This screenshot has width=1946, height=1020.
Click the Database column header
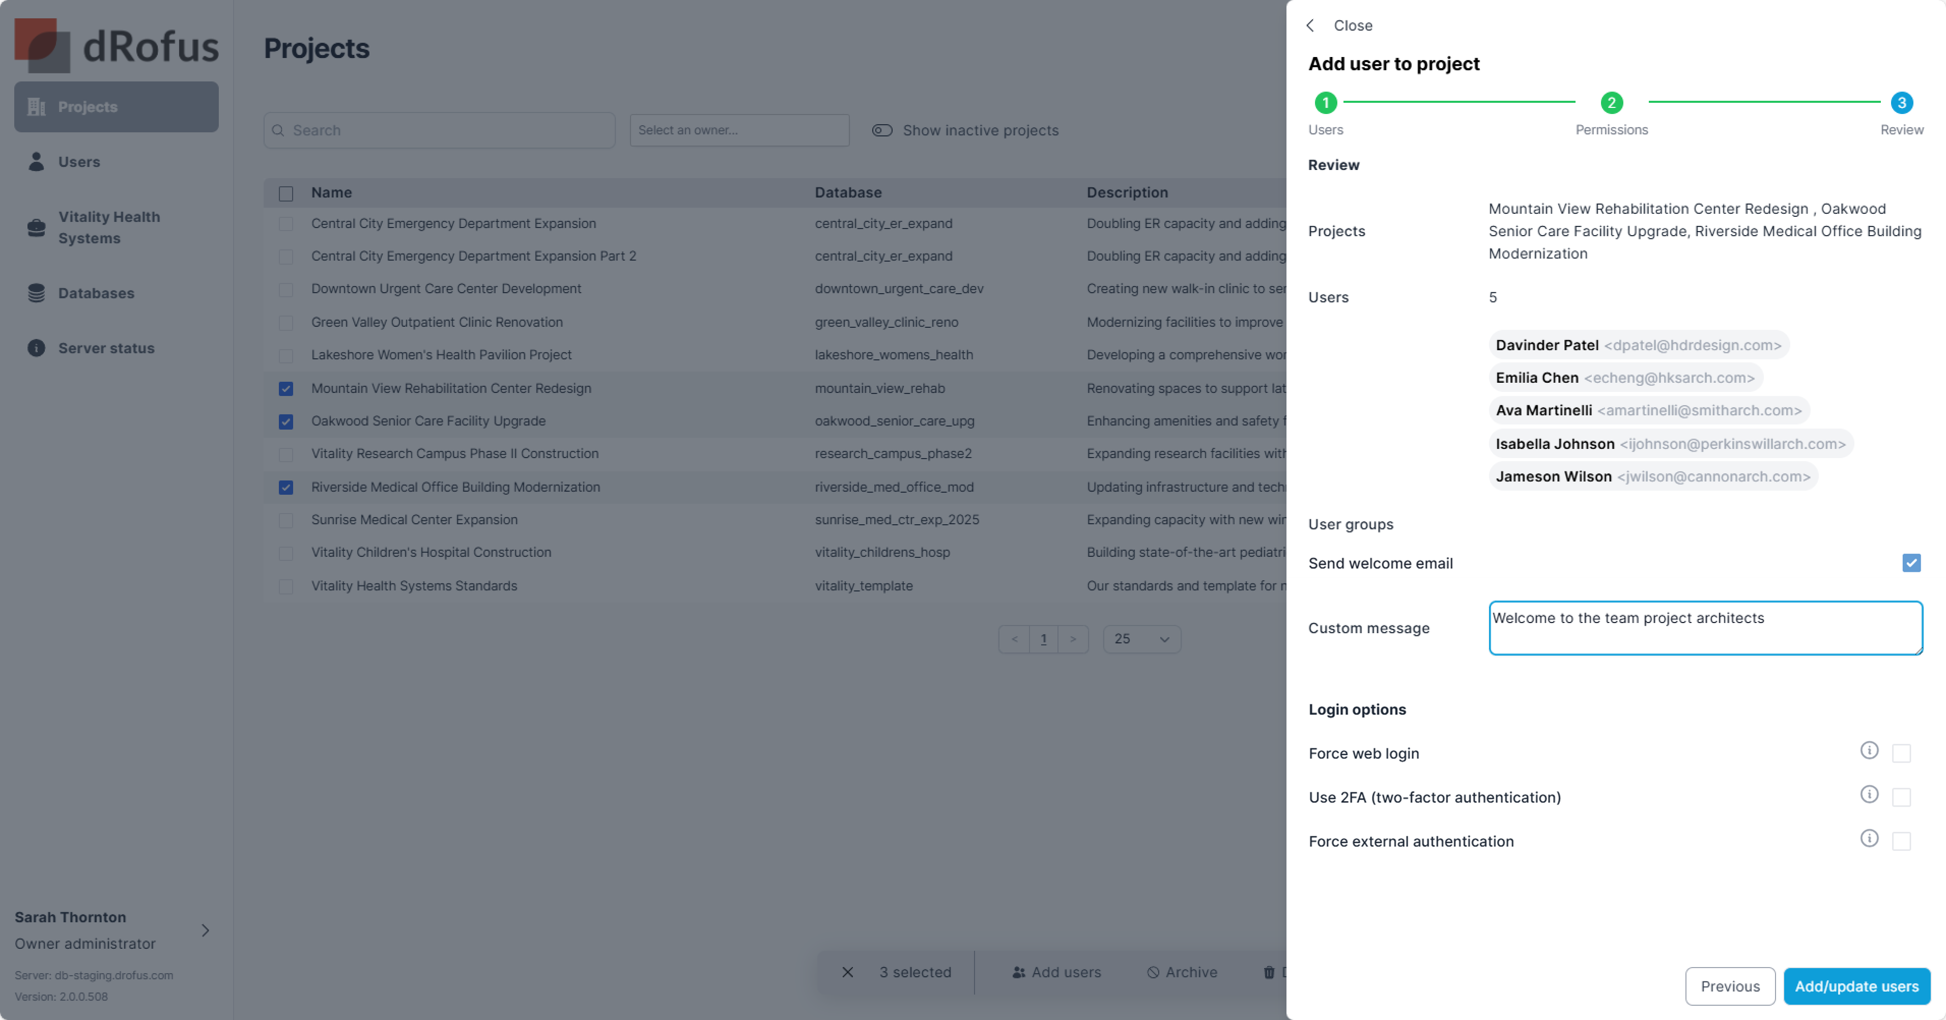tap(848, 192)
